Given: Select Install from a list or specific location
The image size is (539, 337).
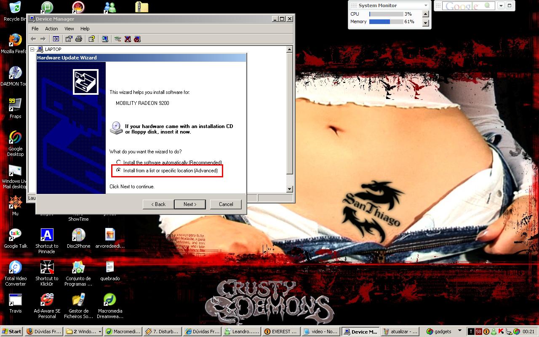Looking at the screenshot, I should (x=167, y=171).
